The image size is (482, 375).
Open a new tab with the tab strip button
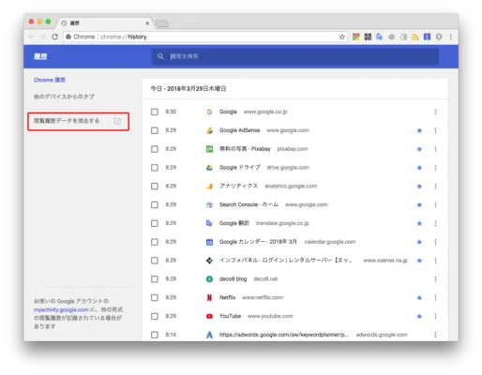pos(162,23)
